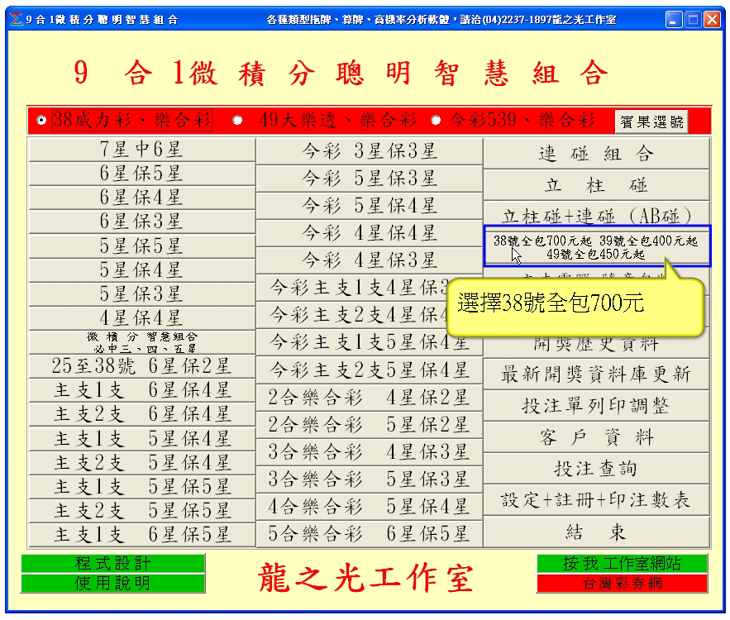730x620 pixels.
Task: Open 3合樂合彩 5星保3星
Action: (x=370, y=479)
